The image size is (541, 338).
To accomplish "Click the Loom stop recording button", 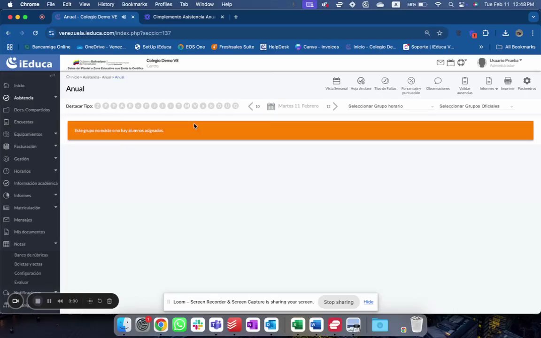I will coord(38,301).
